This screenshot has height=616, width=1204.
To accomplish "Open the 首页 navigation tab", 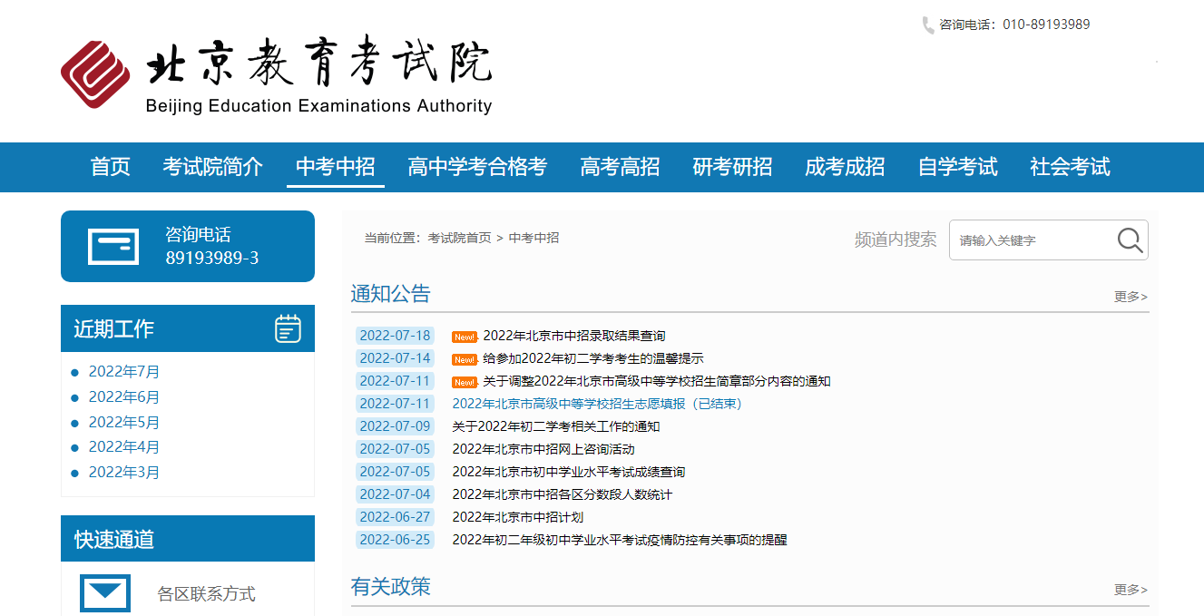I will [x=111, y=167].
